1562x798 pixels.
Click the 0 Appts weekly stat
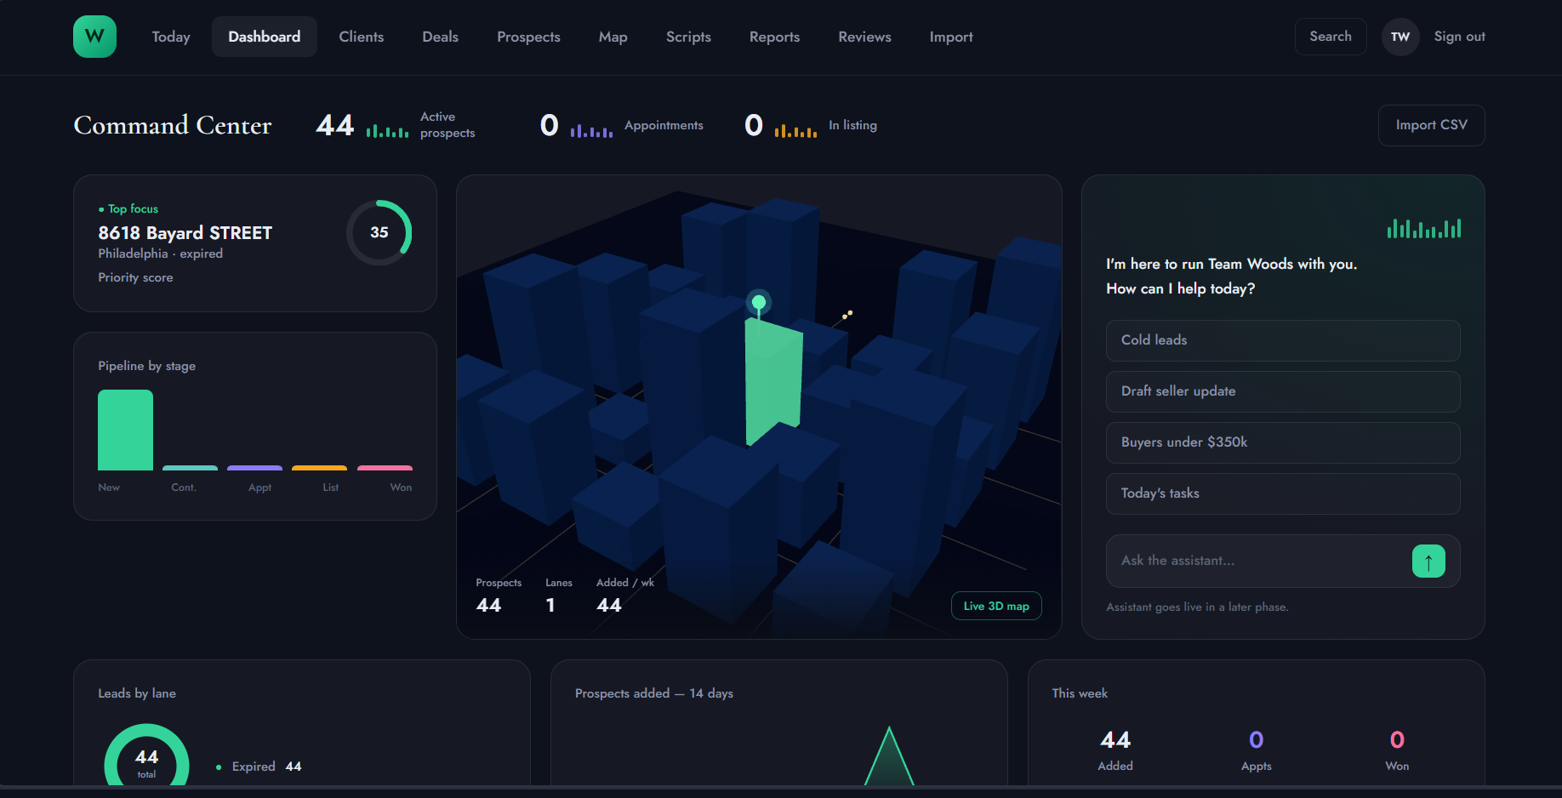(x=1256, y=750)
